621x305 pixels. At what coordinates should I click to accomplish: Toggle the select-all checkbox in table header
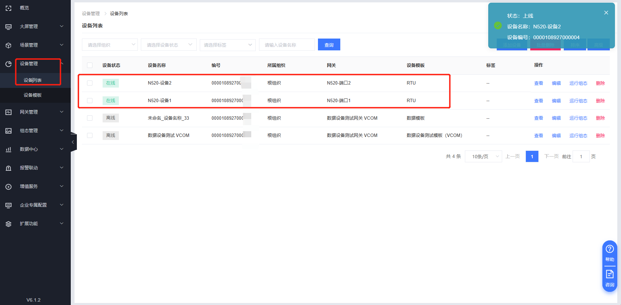pos(90,65)
